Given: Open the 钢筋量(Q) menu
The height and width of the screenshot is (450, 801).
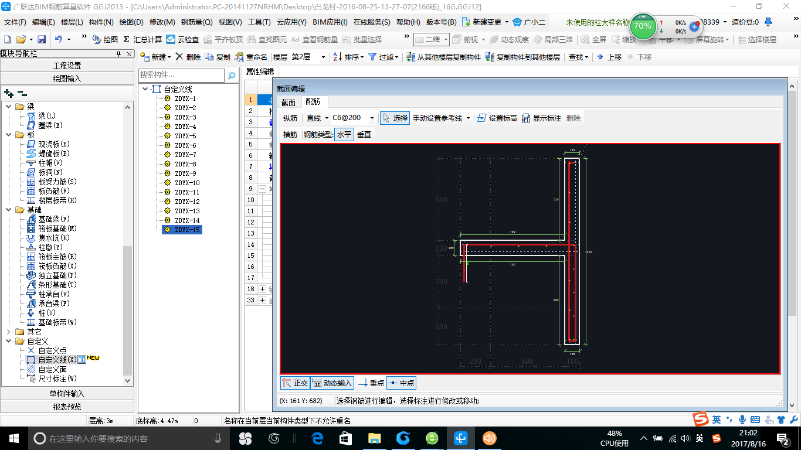Looking at the screenshot, I should tap(197, 22).
